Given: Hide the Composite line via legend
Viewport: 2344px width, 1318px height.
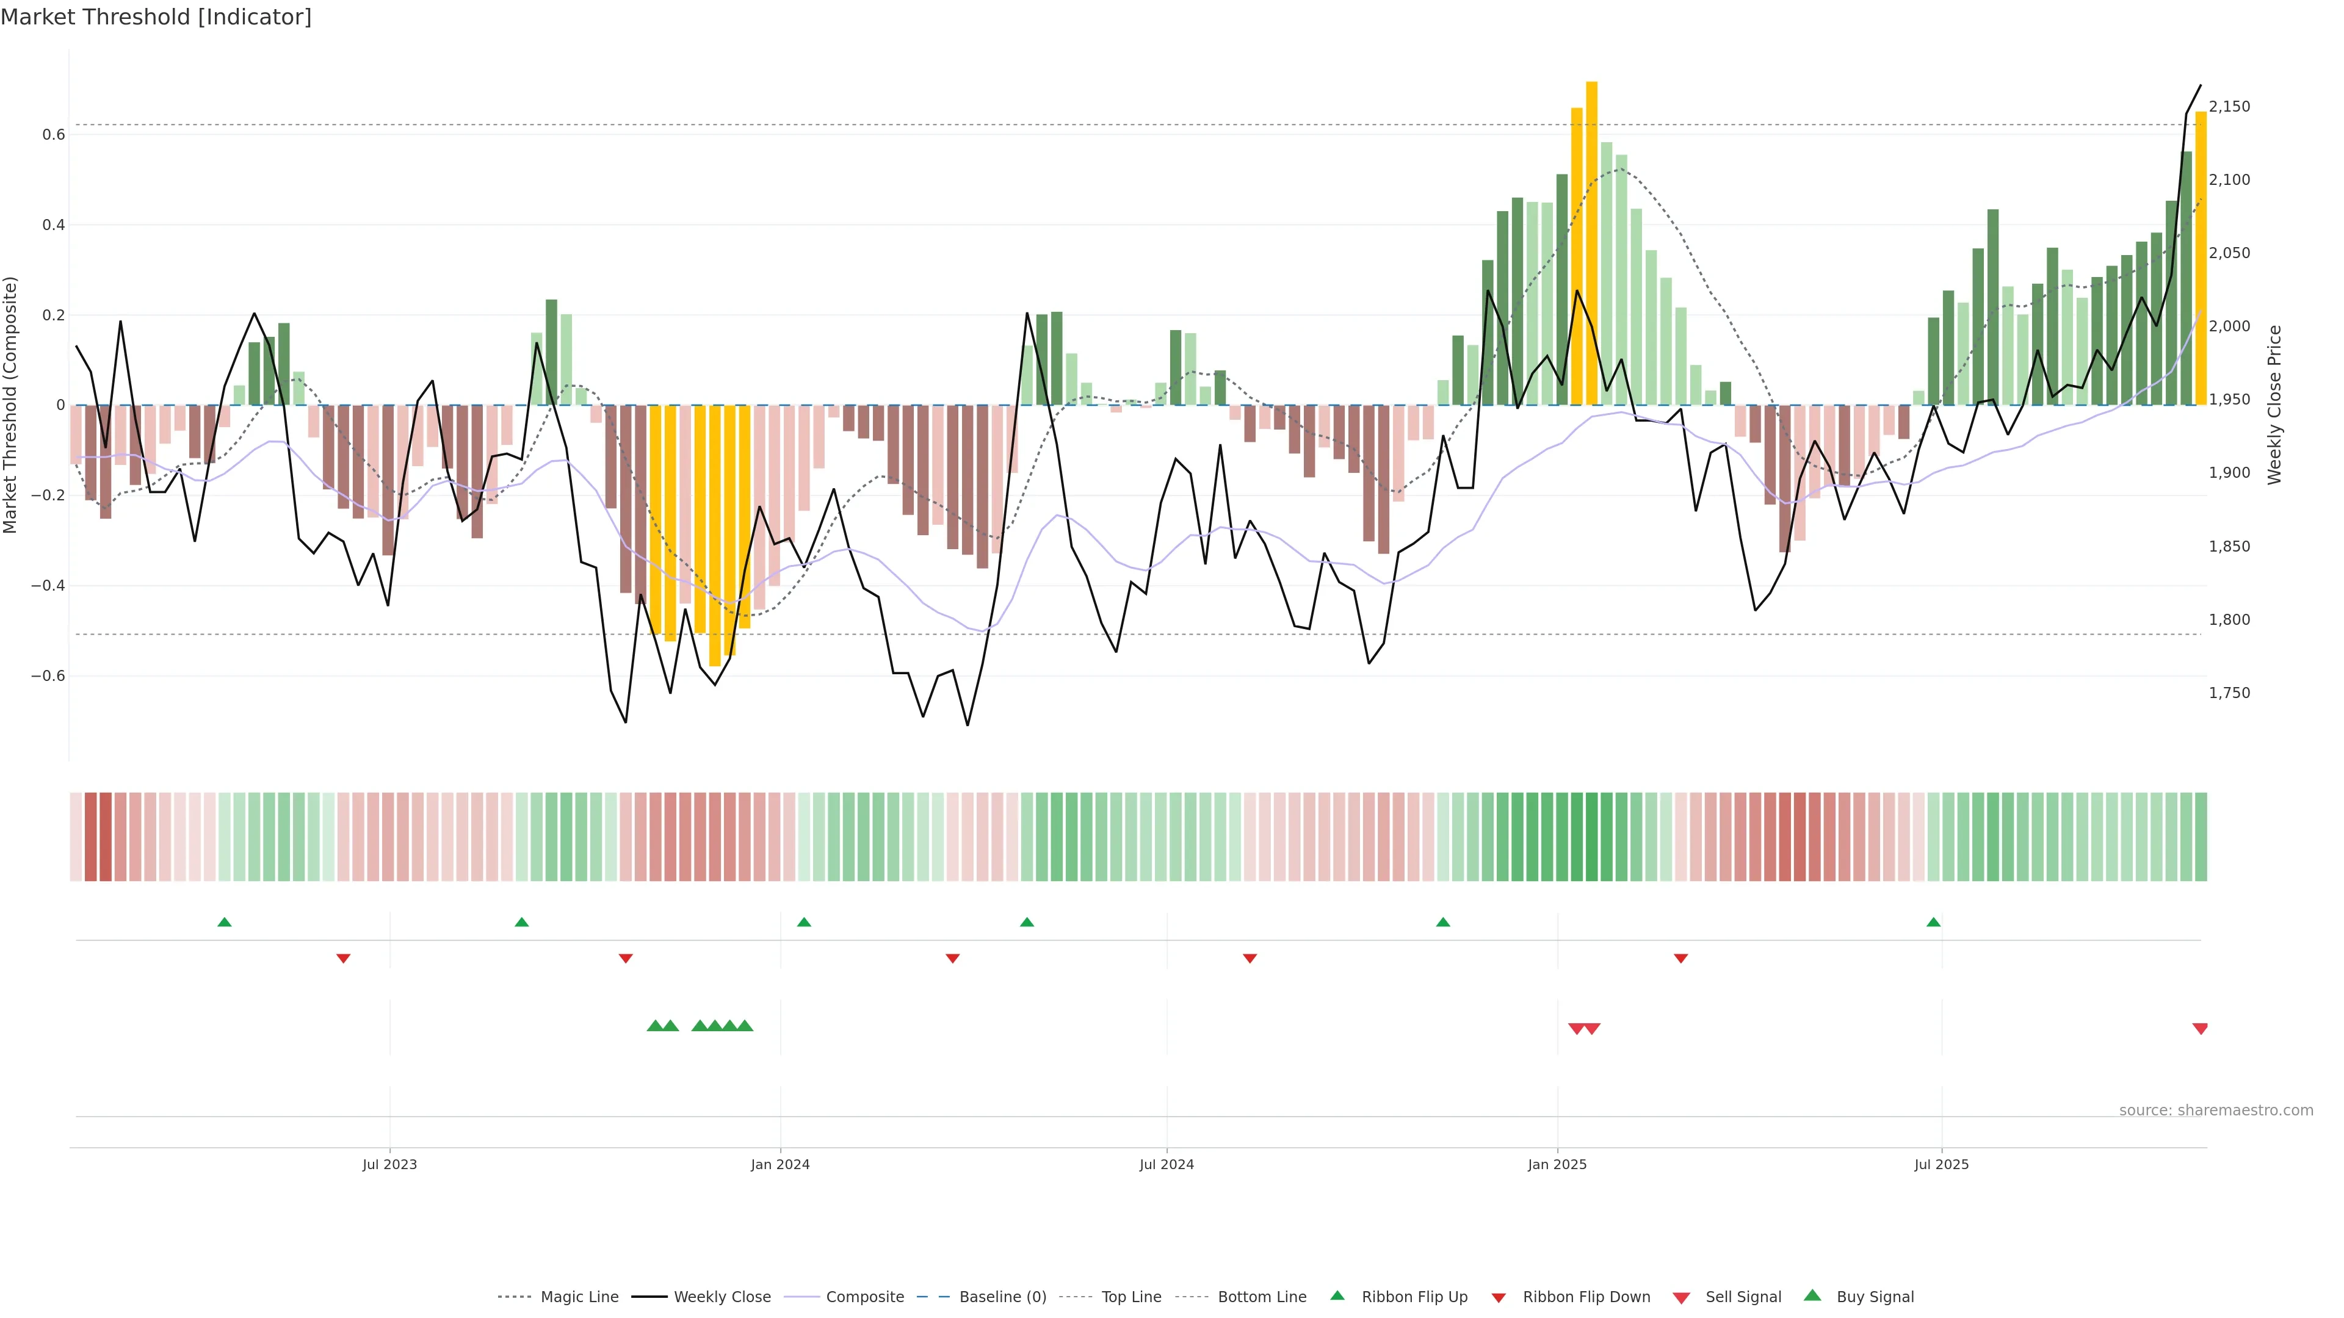Looking at the screenshot, I should 864,1297.
